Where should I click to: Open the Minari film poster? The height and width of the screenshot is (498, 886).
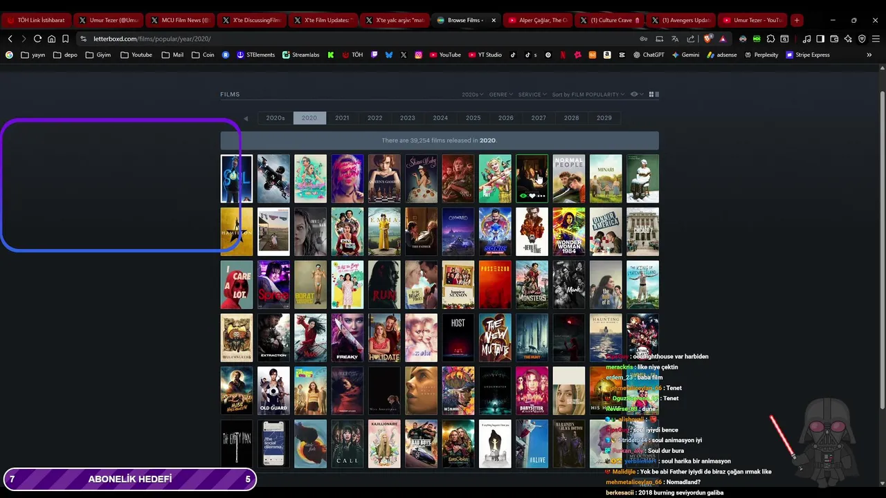(606, 178)
